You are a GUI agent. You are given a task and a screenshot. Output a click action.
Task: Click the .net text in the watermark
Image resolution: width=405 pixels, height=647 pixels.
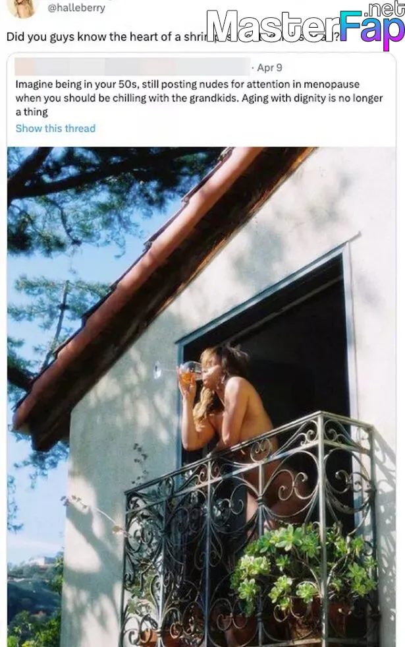385,9
